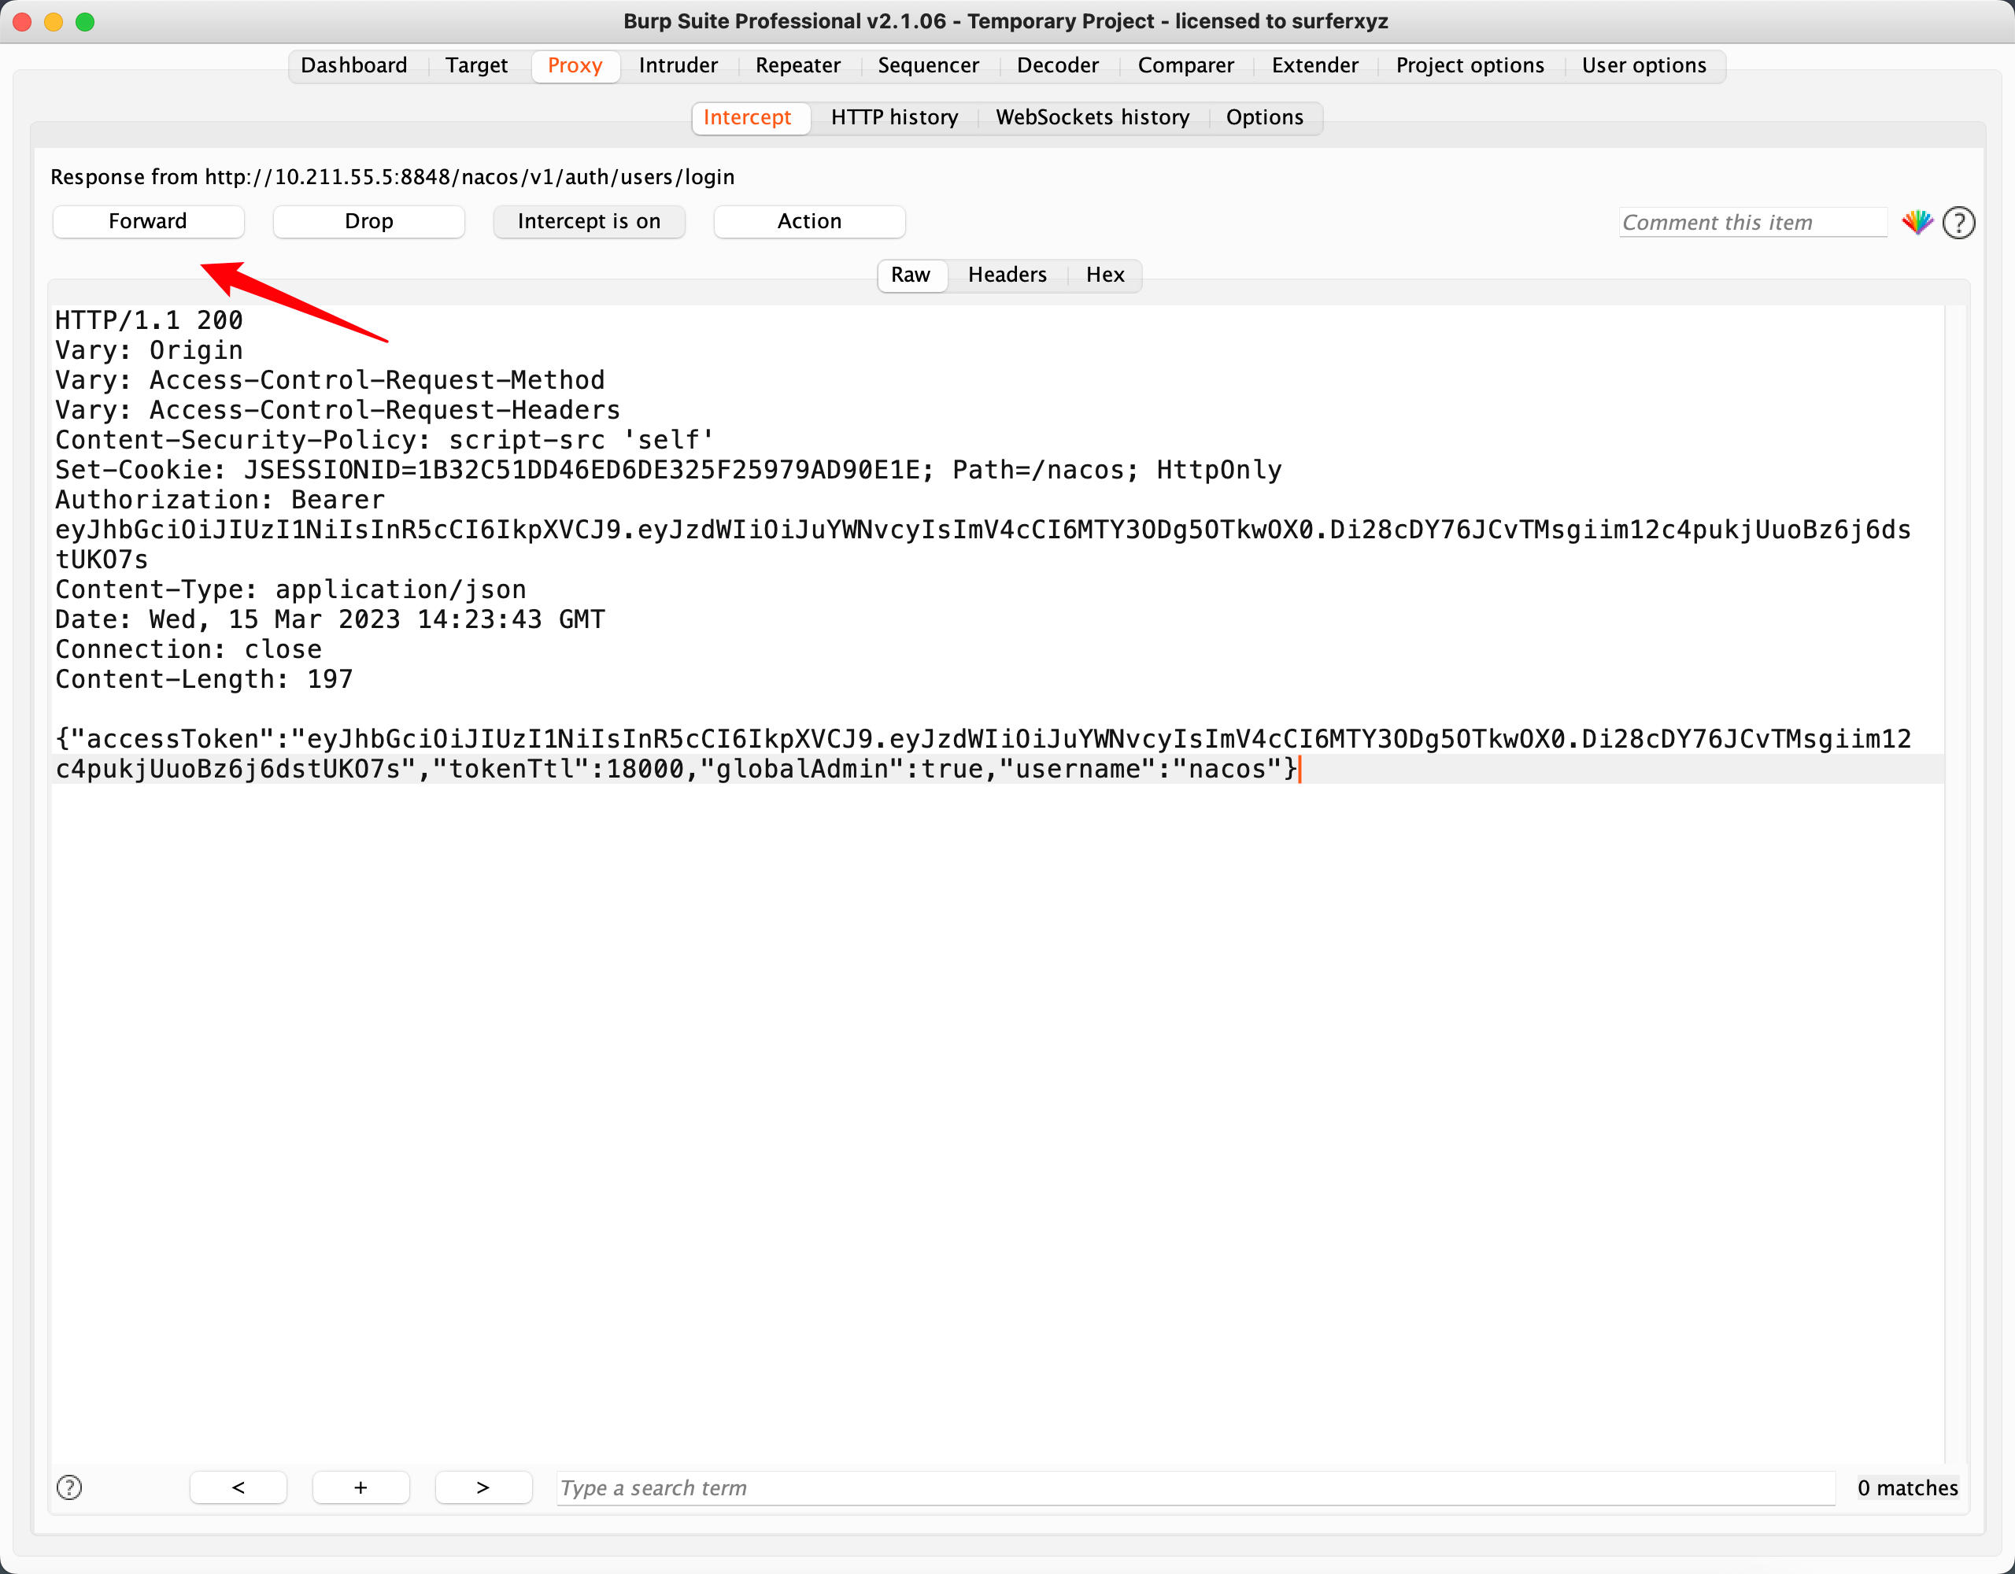Switch to the Hex message view
Image resolution: width=2015 pixels, height=1574 pixels.
tap(1104, 275)
